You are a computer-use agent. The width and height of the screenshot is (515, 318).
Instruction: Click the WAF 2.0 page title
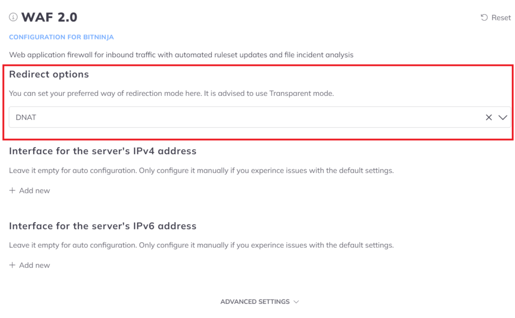click(x=49, y=17)
